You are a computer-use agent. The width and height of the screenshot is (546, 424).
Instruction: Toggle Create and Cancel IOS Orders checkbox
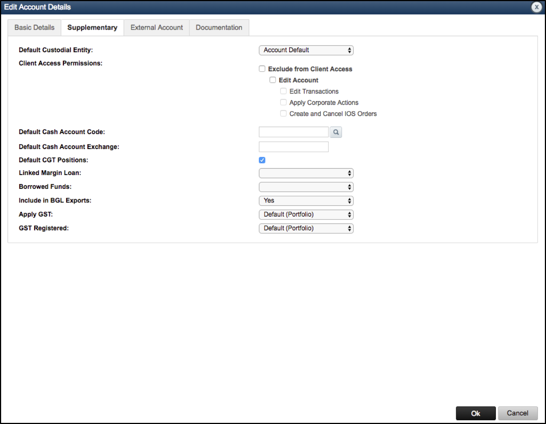coord(283,113)
